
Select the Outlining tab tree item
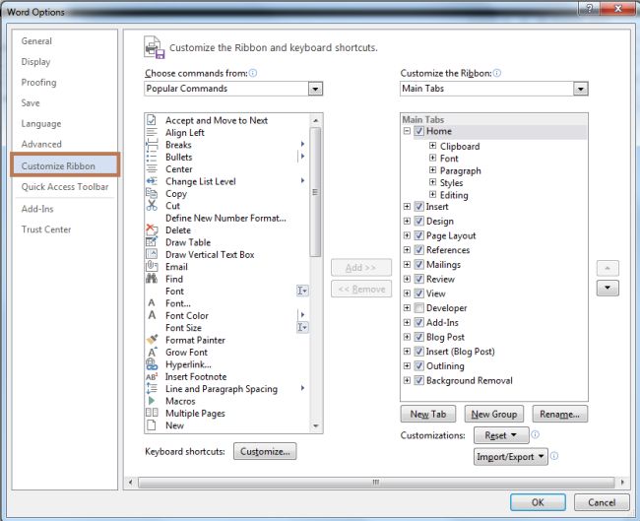445,365
